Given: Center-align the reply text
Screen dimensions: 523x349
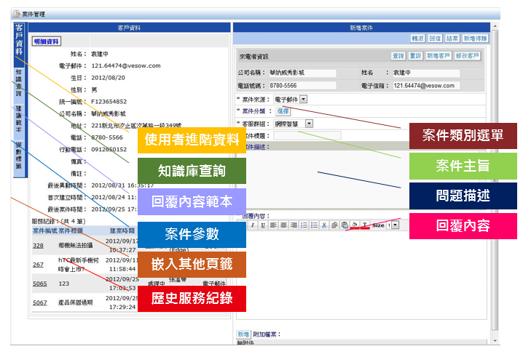Looking at the screenshot, I should point(283,225).
